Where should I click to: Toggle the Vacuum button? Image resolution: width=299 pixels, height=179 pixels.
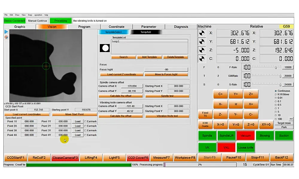[x=245, y=136]
